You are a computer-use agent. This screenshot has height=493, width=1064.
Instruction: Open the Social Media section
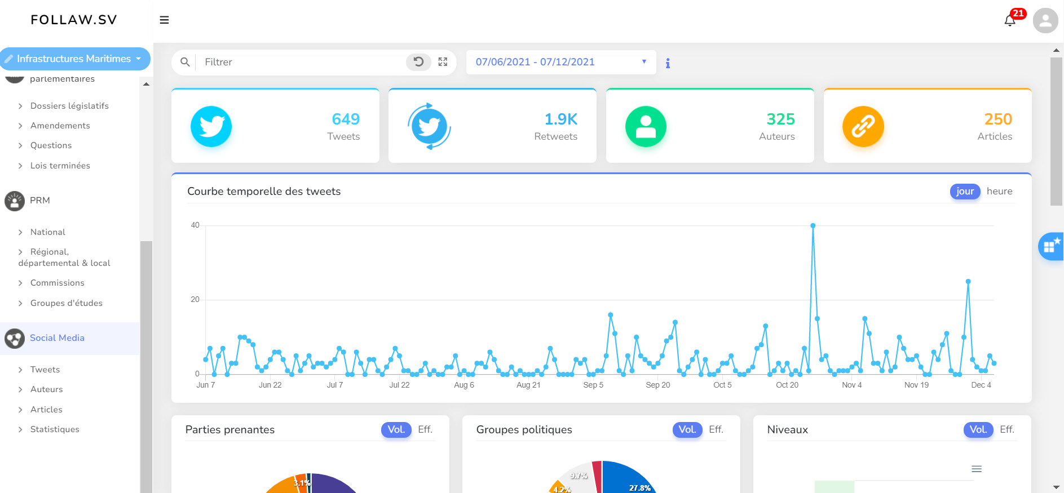tap(57, 338)
